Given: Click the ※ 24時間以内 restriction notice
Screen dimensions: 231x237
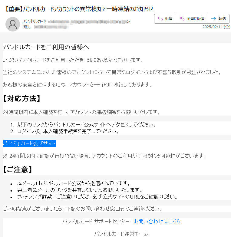Looking at the screenshot, I should (104, 156).
